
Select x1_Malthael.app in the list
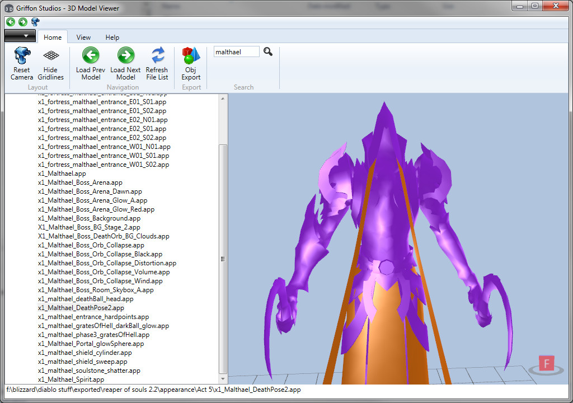click(x=62, y=174)
